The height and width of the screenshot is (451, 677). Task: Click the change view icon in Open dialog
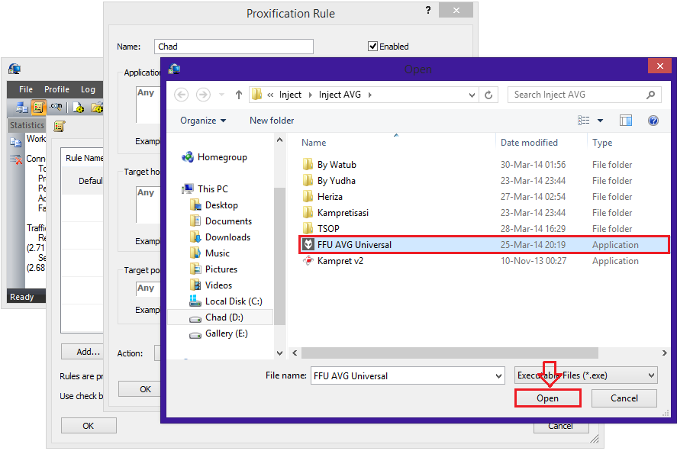(583, 121)
